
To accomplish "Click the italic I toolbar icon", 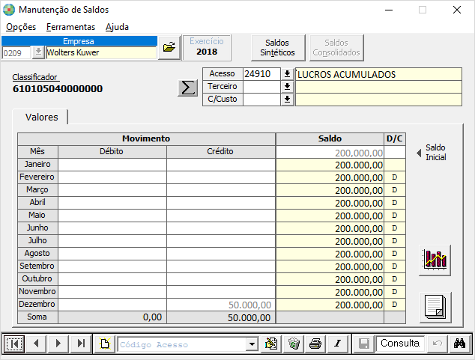I will coord(337,344).
